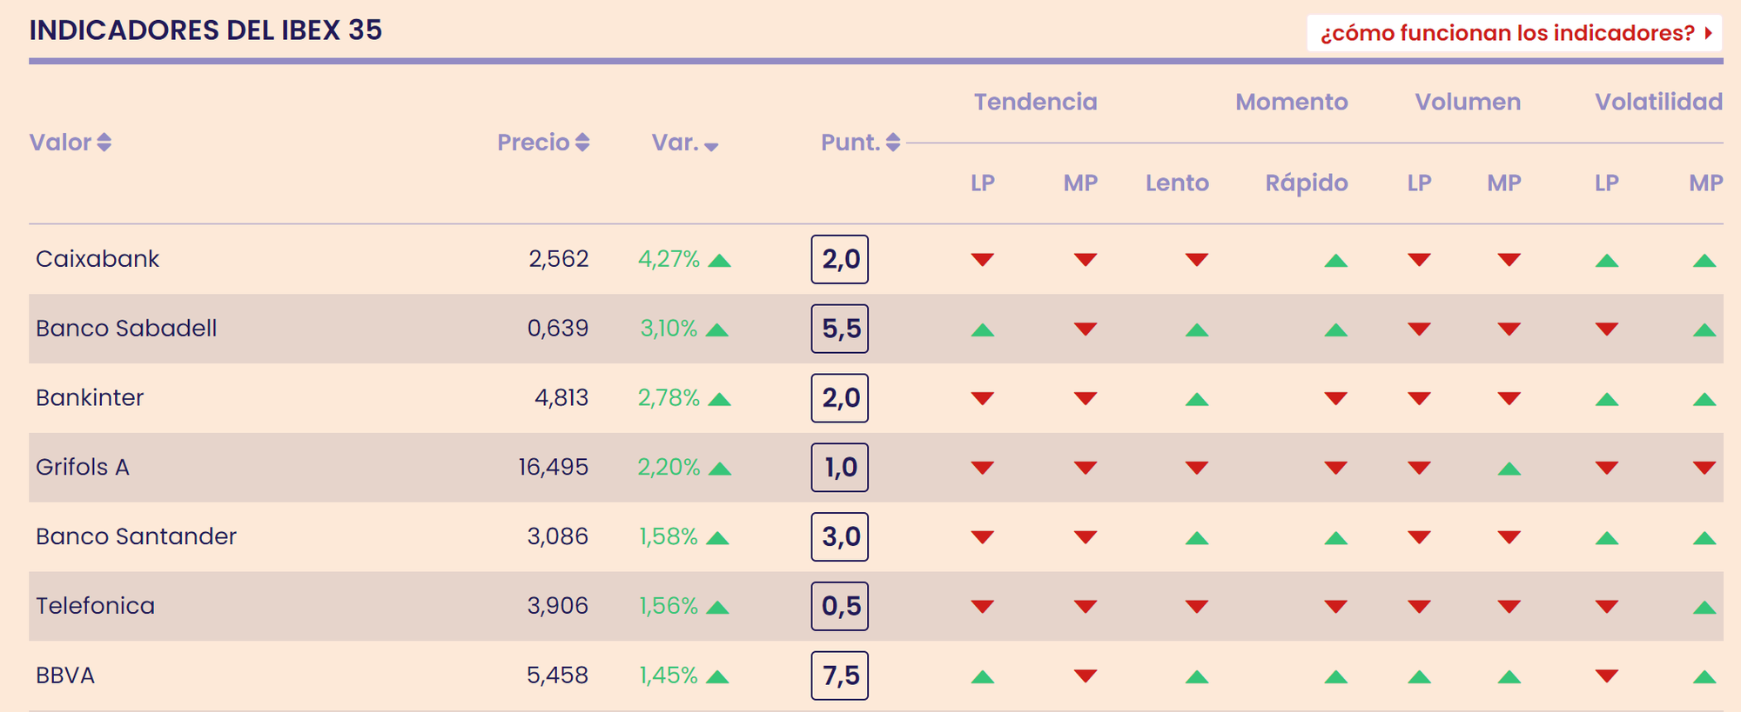Click Grifols A's Volatilidad MP red arrow
The height and width of the screenshot is (712, 1741).
point(1704,468)
